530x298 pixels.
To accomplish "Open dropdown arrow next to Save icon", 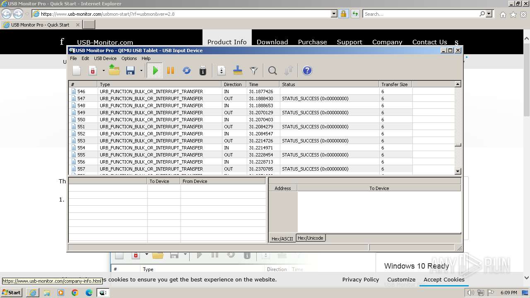I will pos(141,71).
